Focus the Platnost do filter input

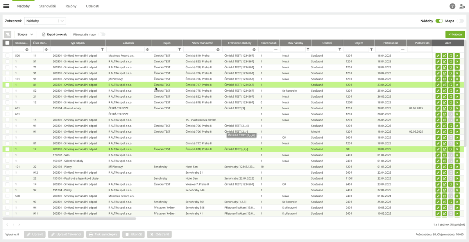tap(419, 50)
